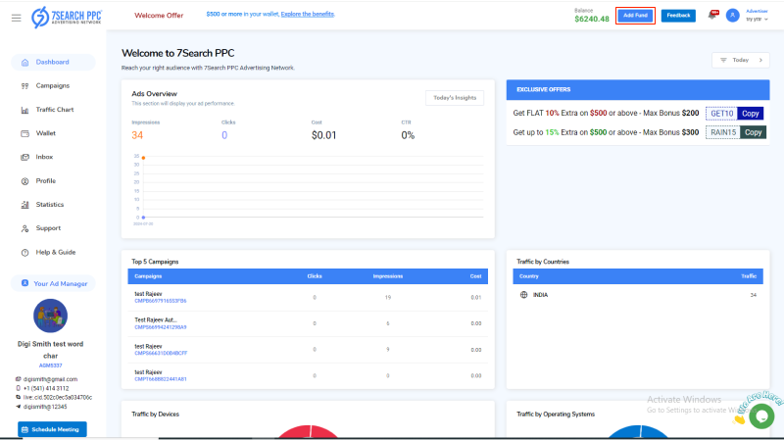Click the orange impressions data point
The height and width of the screenshot is (440, 784).
[143, 158]
